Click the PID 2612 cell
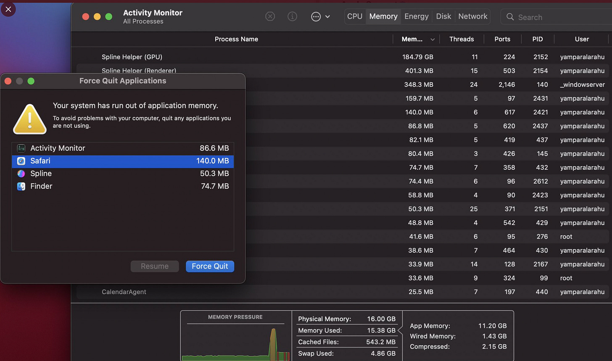Image resolution: width=612 pixels, height=361 pixels. pos(540,181)
